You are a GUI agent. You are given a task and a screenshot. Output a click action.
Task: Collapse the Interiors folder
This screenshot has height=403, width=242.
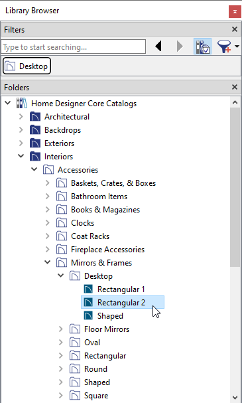coord(21,156)
